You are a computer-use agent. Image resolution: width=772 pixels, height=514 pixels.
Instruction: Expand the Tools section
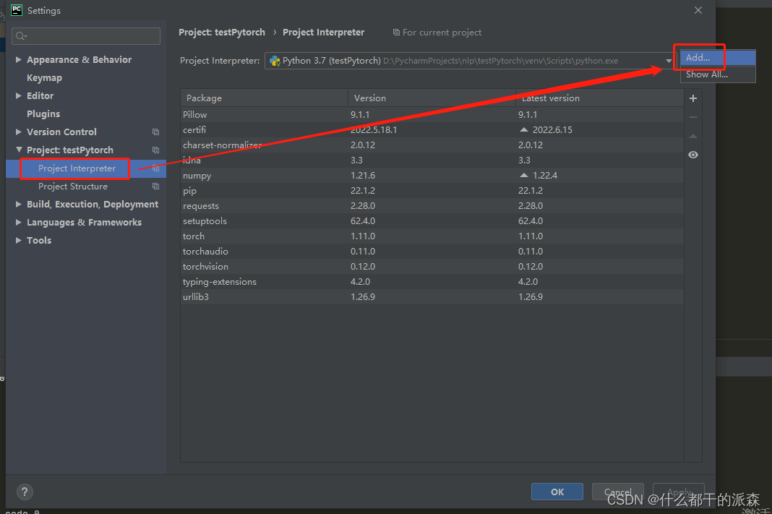click(18, 240)
